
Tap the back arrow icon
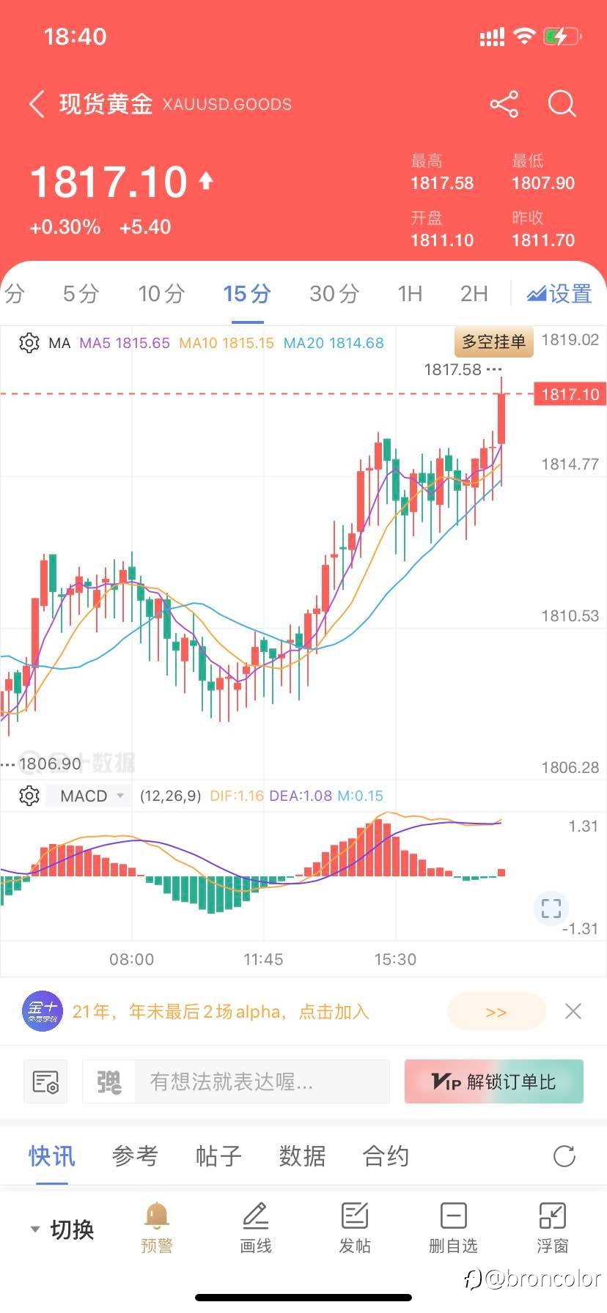pos(37,104)
